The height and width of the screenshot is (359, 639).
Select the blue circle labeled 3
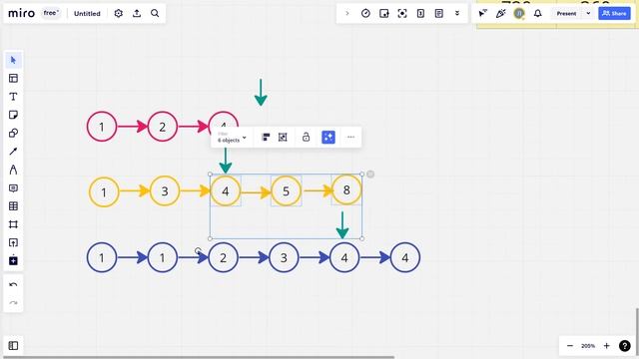[284, 257]
